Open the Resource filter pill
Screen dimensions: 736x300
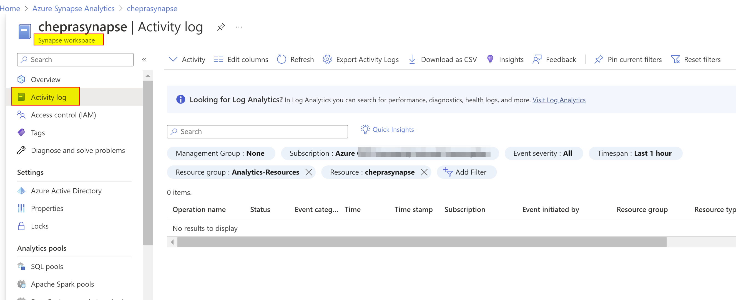coord(372,172)
